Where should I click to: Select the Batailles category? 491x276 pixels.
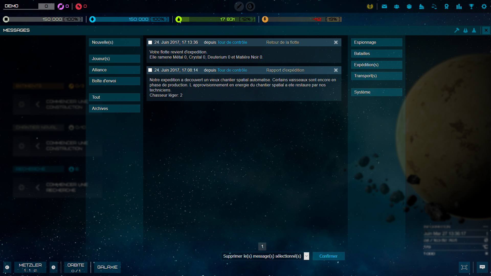(376, 54)
